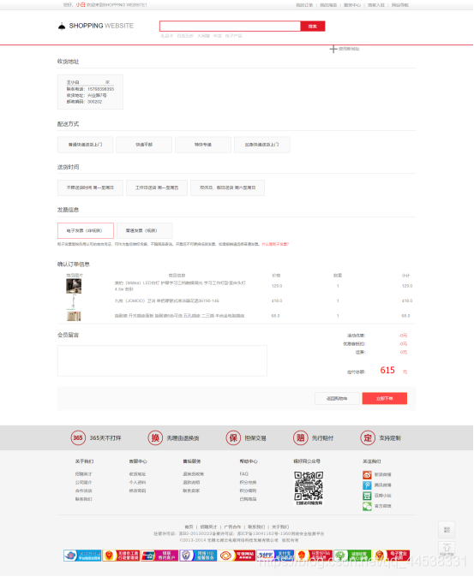Click the red-orange trusted website badge
Viewport: 474px width, 577px height.
237,556
